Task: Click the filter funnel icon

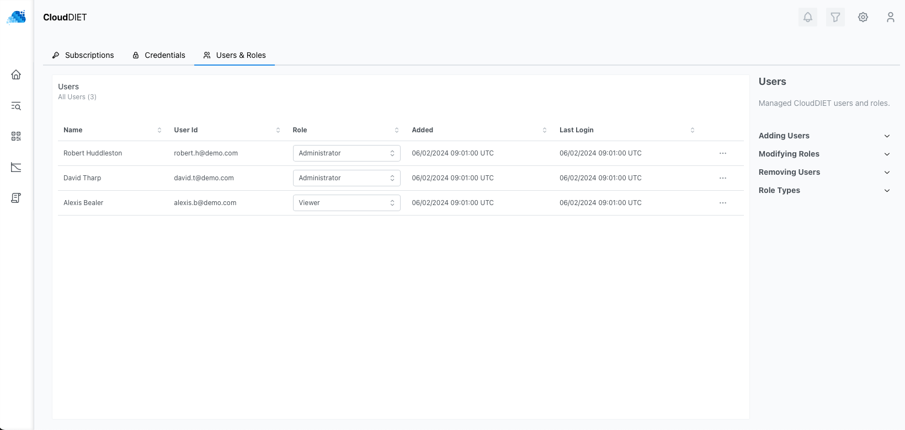Action: click(x=835, y=17)
